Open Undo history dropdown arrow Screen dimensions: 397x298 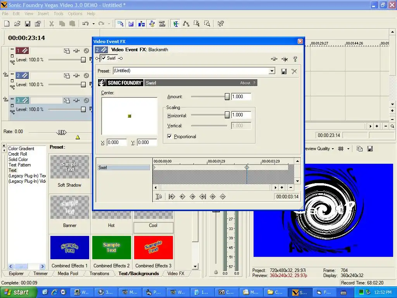pos(93,24)
